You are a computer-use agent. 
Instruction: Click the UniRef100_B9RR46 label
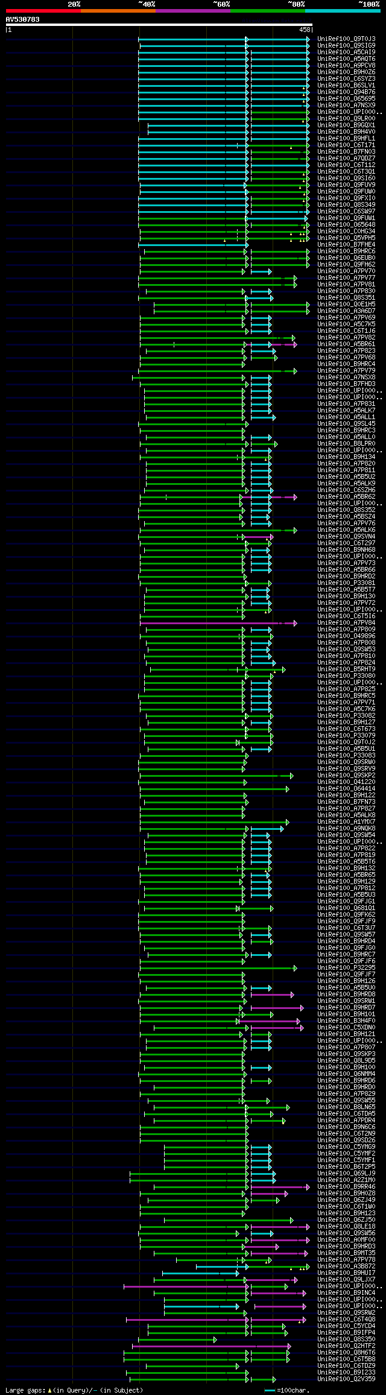click(346, 1186)
